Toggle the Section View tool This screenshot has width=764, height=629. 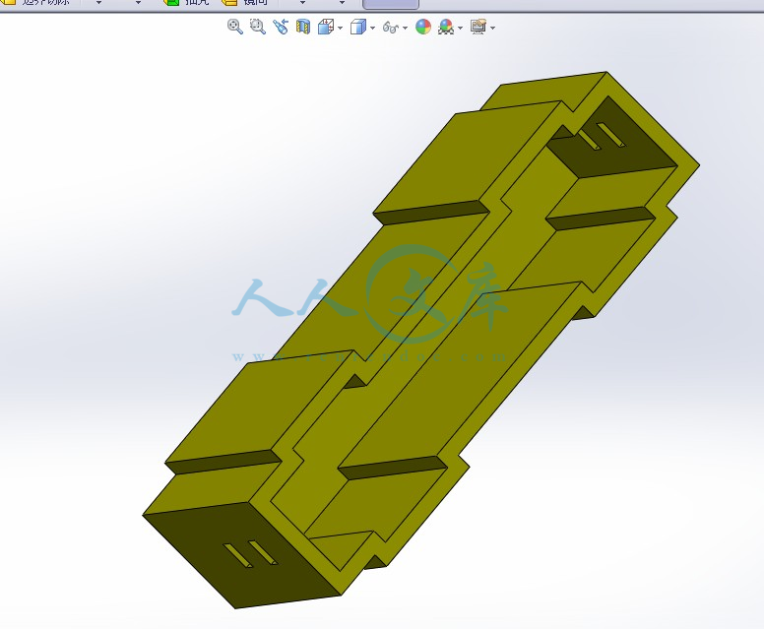(303, 27)
